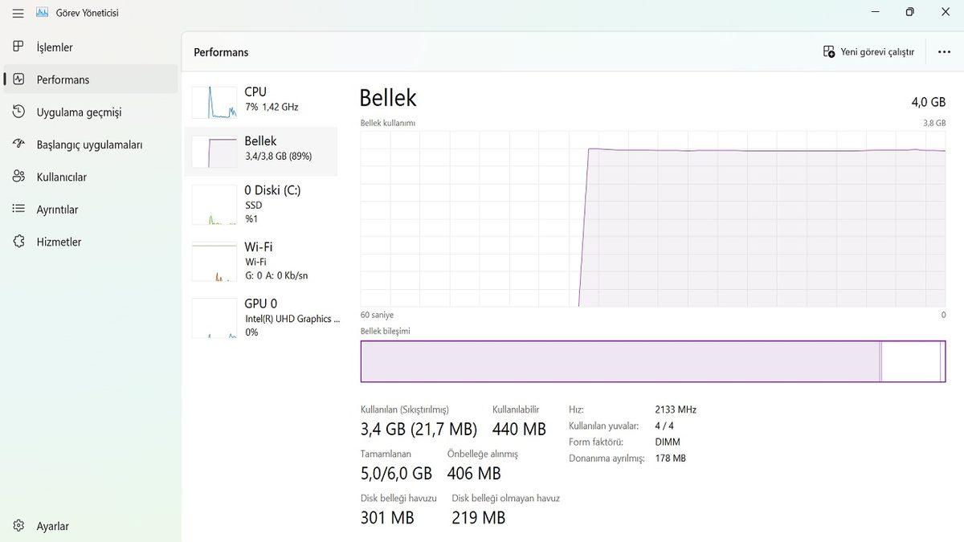Click the Bellek bileşimi composition bar
The image size is (964, 542).
(x=652, y=361)
